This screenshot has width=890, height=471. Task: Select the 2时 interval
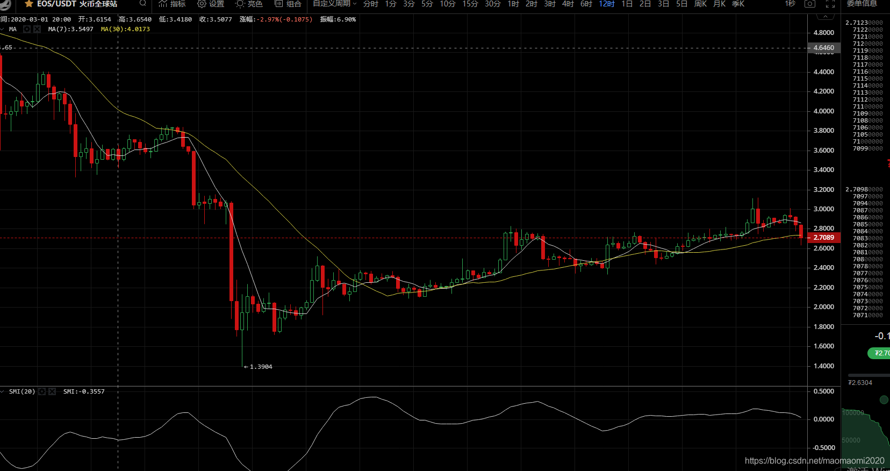tap(532, 4)
